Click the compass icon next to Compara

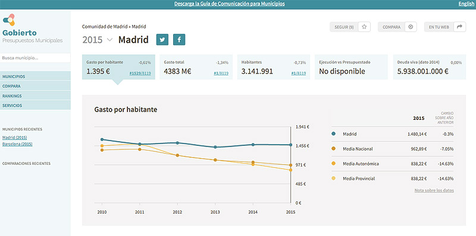[411, 27]
